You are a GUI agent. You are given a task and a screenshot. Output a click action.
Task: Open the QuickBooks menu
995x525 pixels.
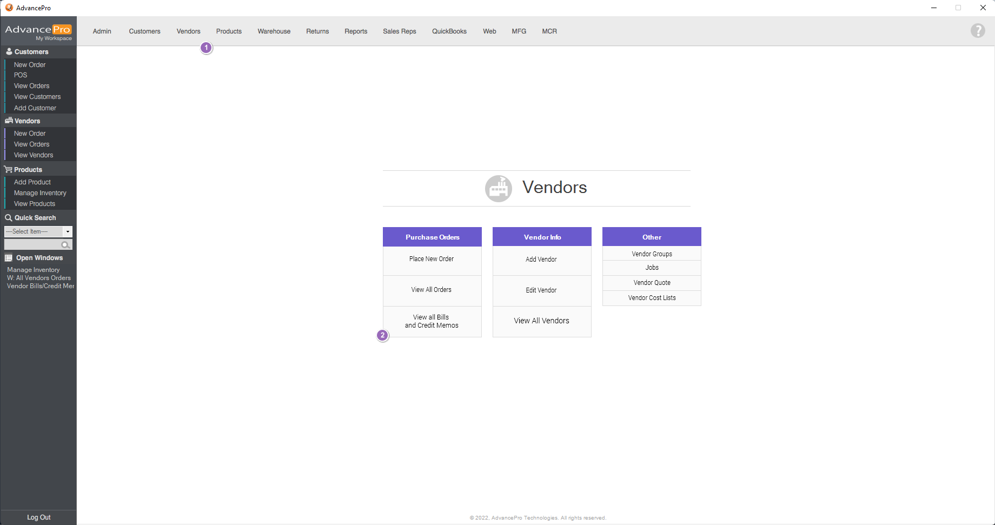449,31
